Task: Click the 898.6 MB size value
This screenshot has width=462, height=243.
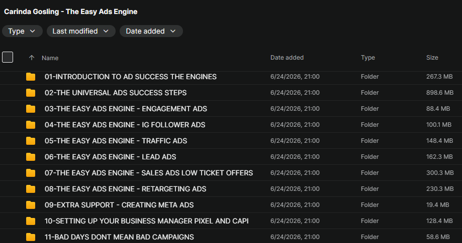Action: (x=440, y=93)
